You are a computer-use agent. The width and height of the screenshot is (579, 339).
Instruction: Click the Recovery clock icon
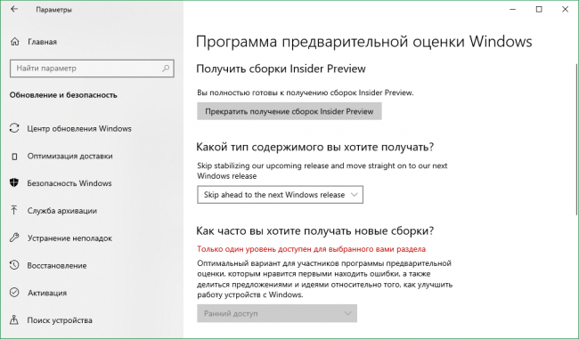14,265
